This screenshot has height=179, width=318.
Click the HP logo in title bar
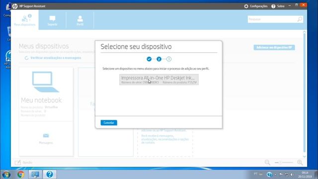click(15, 6)
